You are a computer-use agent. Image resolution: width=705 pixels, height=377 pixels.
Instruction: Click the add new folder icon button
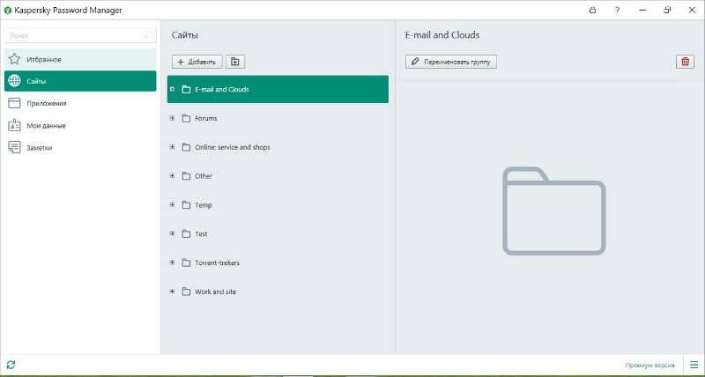(x=235, y=62)
